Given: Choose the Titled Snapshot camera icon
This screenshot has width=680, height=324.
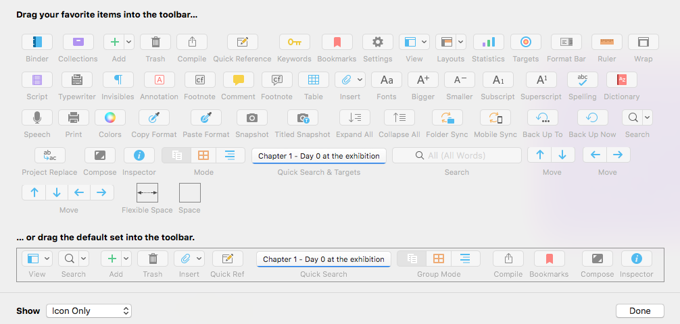Looking at the screenshot, I should (303, 117).
